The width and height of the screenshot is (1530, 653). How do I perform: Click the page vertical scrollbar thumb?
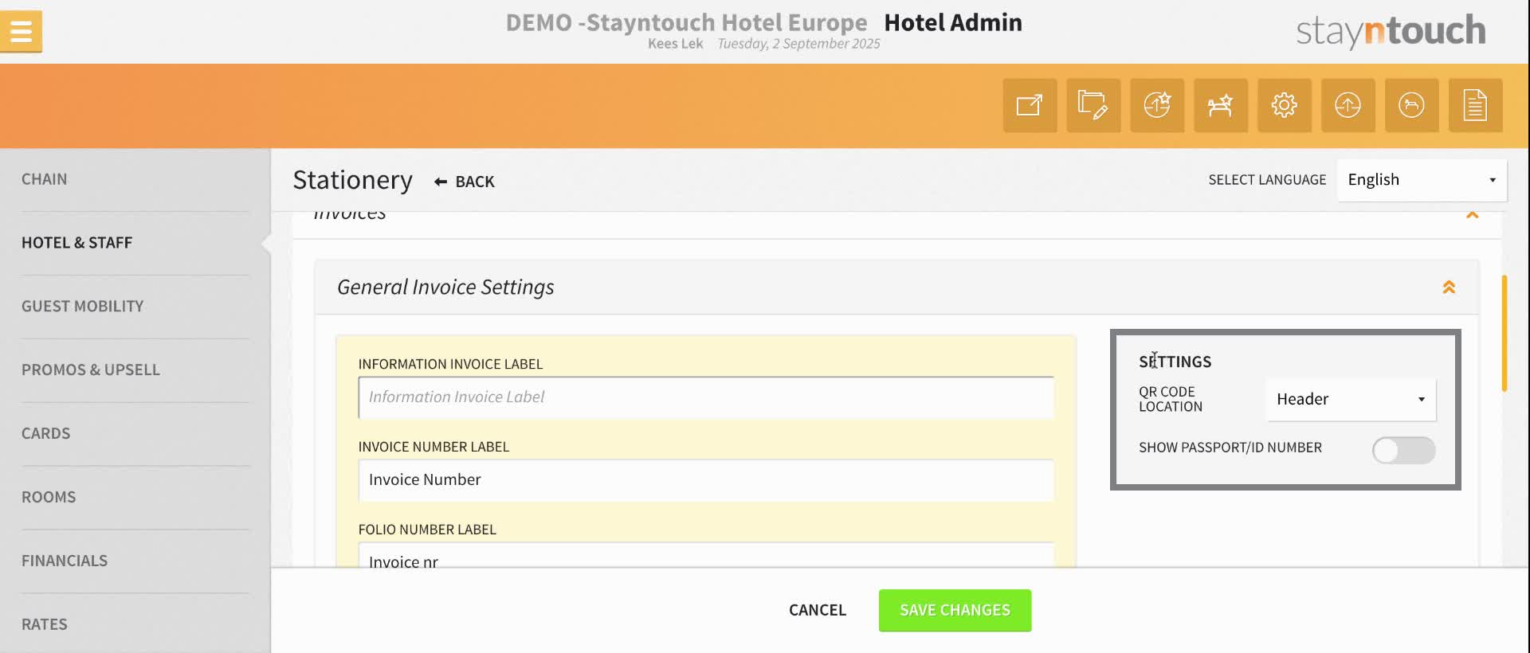click(1504, 333)
